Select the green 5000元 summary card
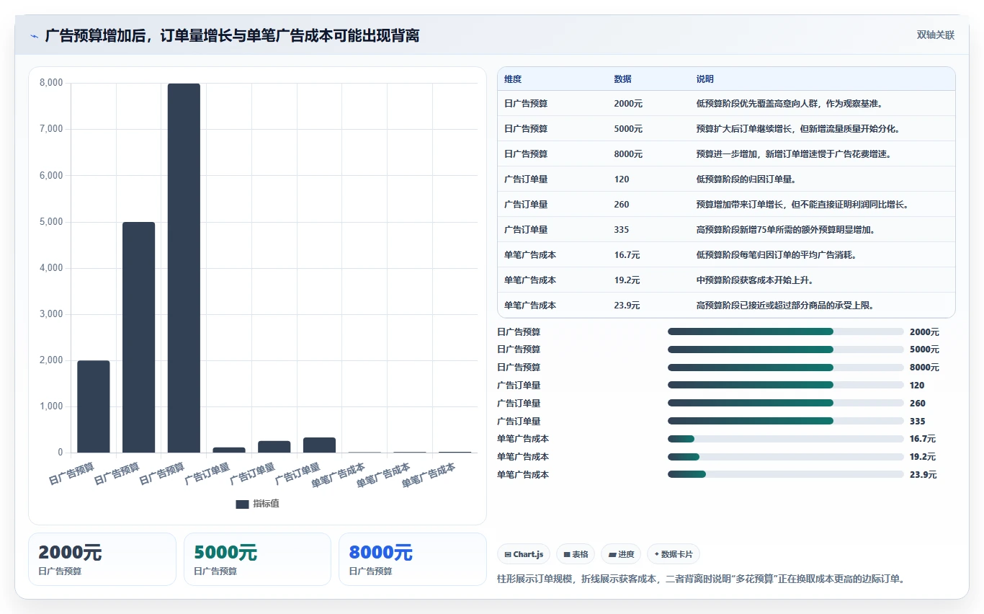Image resolution: width=984 pixels, height=614 pixels. 257,559
